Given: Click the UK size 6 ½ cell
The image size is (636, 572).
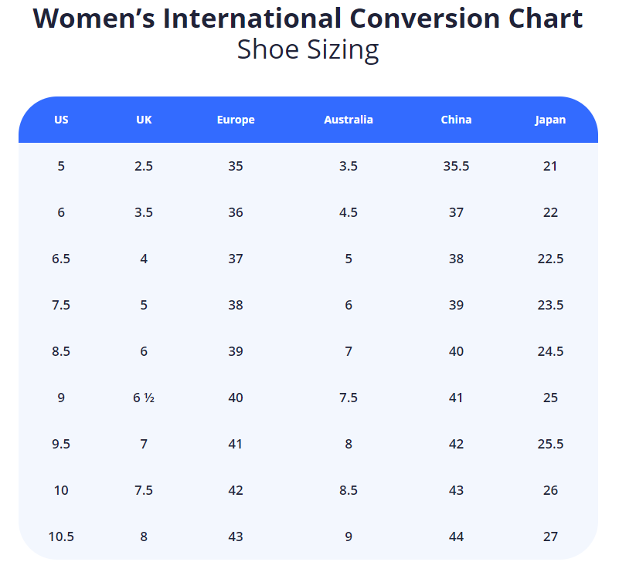Looking at the screenshot, I should pos(144,398).
